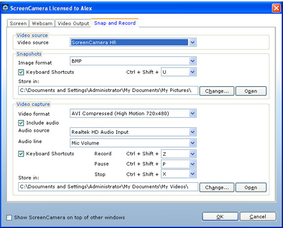This screenshot has width=283, height=228.
Task: Open the Audio source Realtek dropdown
Action: pos(192,132)
